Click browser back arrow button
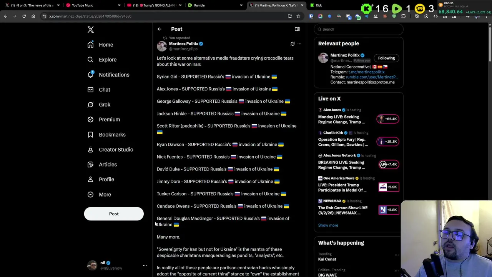The image size is (492, 277). tap(6, 16)
